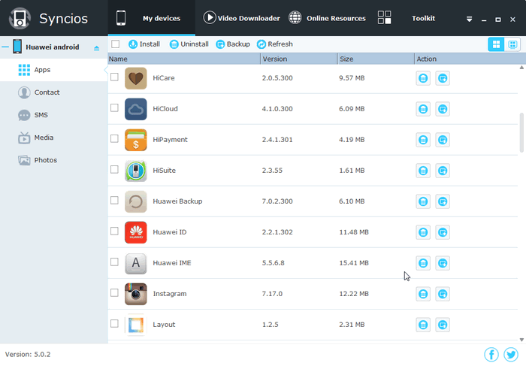This screenshot has width=526, height=366.
Task: Collapse the Huawei android device tree
Action: (x=5, y=47)
